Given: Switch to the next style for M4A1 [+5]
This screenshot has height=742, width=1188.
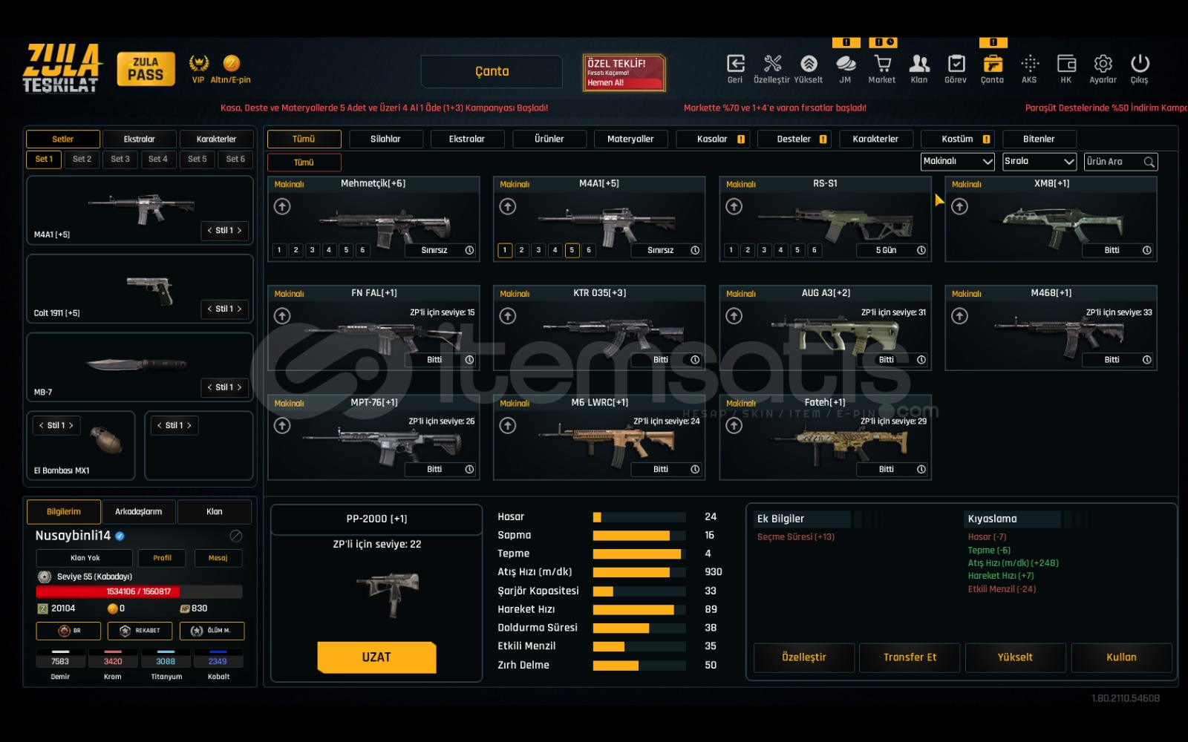Looking at the screenshot, I should click(x=239, y=231).
